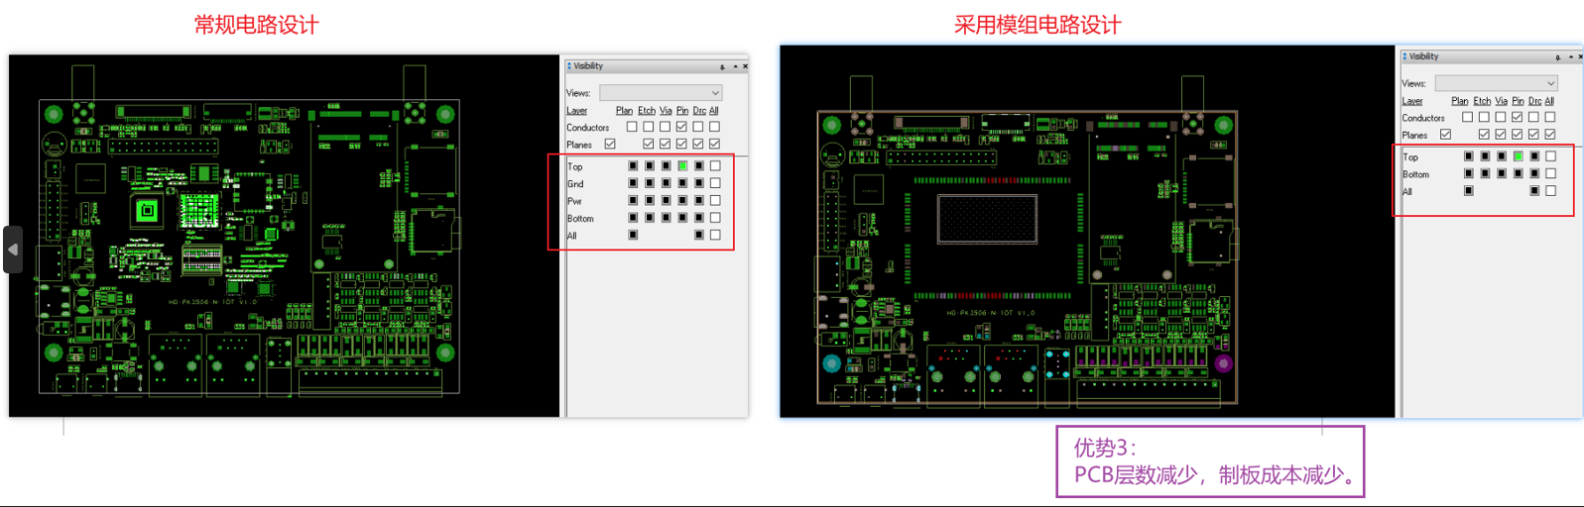
Task: Click green Top Pin swatch in conventional panel
Action: point(682,166)
